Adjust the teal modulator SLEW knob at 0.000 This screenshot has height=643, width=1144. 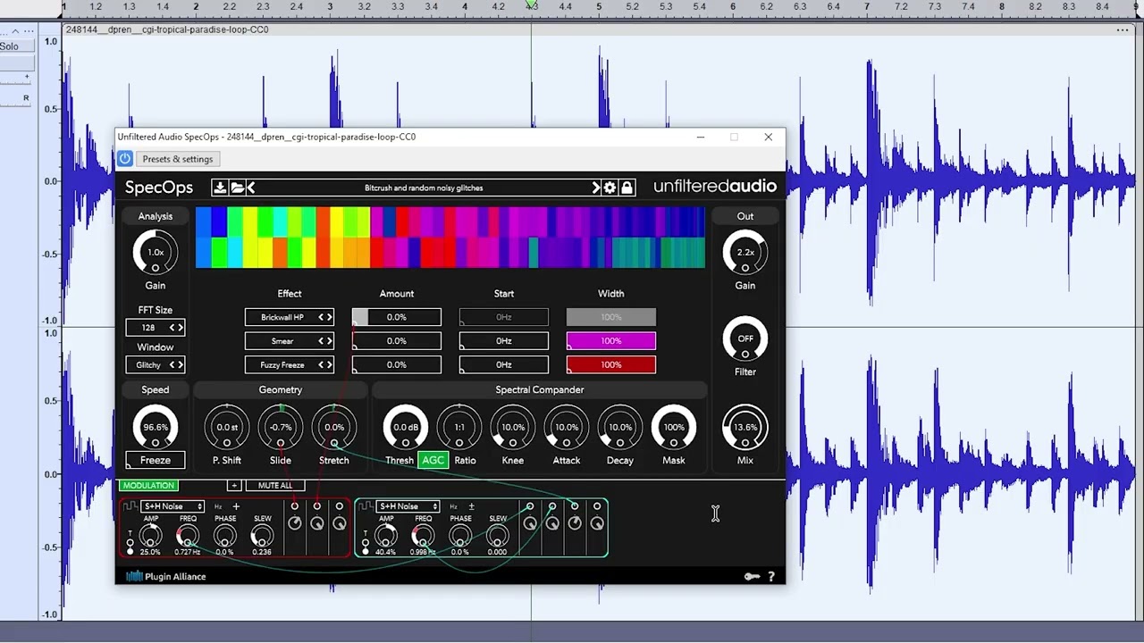coord(499,536)
